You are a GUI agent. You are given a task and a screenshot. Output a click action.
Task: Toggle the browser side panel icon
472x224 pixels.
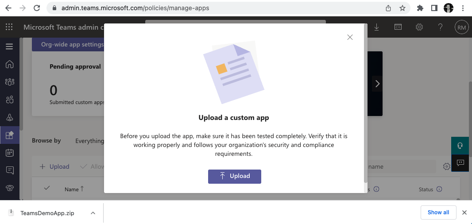click(x=434, y=8)
